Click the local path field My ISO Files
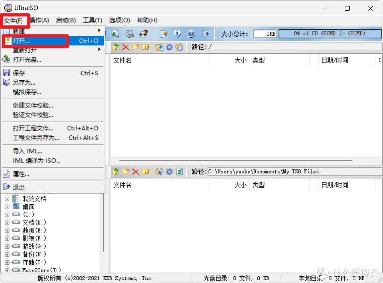Screen dimensions: 383x283 tap(295, 172)
